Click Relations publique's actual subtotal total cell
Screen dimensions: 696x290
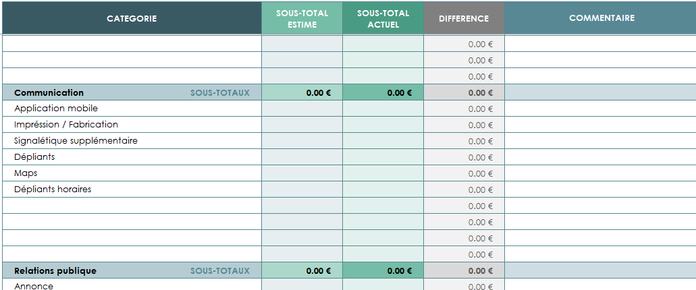tap(383, 270)
